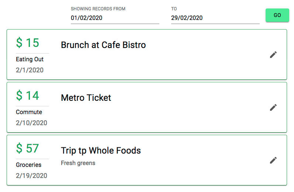Click the Groceries category label
Image resolution: width=294 pixels, height=192 pixels.
[x=28, y=165]
